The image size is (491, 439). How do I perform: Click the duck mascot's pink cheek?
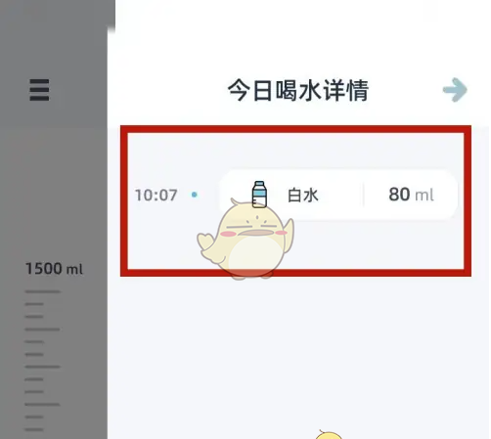point(228,234)
